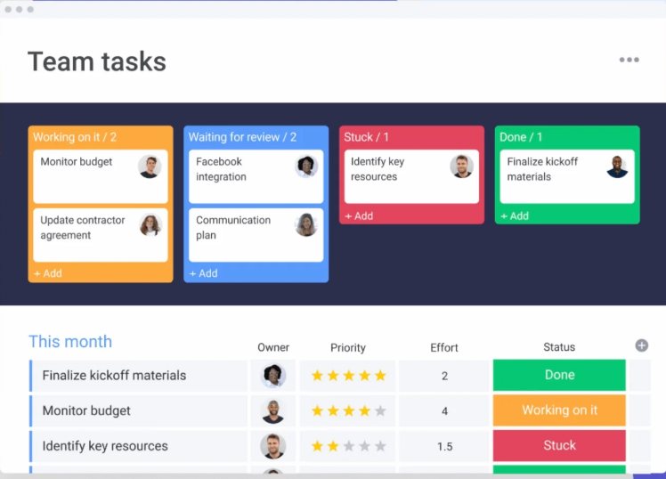Image resolution: width=666 pixels, height=479 pixels.
Task: Add a card to Waiting for review column
Action: tap(204, 273)
